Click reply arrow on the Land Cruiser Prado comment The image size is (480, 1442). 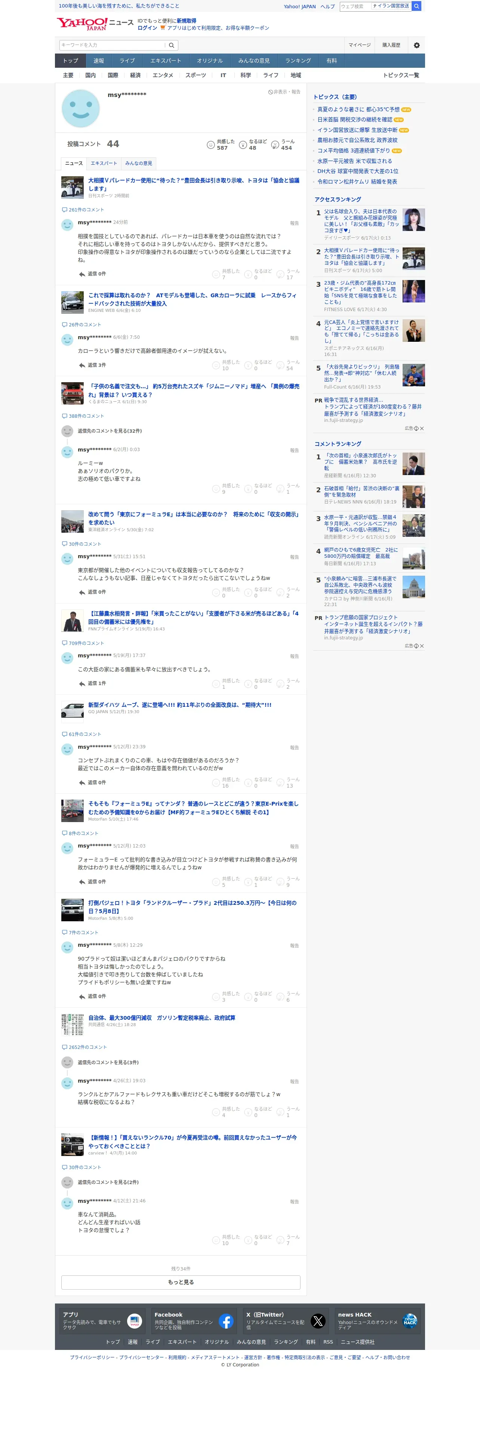pos(82,997)
